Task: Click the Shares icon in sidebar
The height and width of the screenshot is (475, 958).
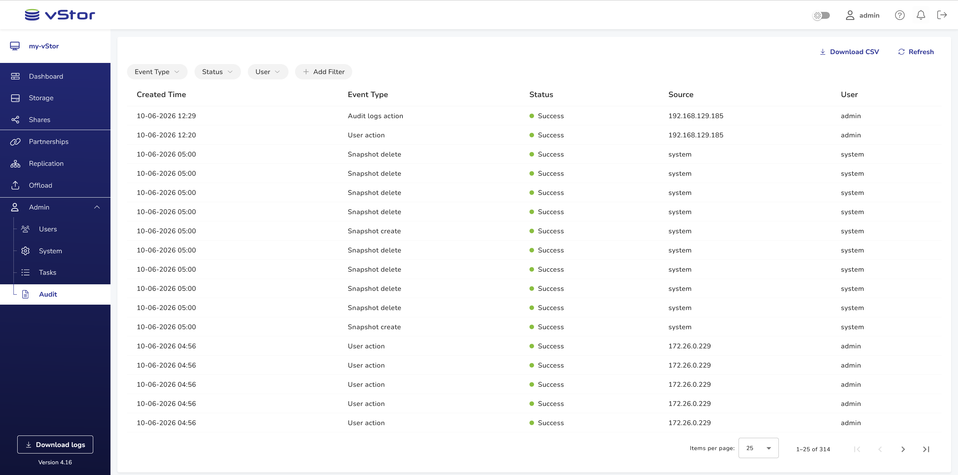Action: click(15, 120)
